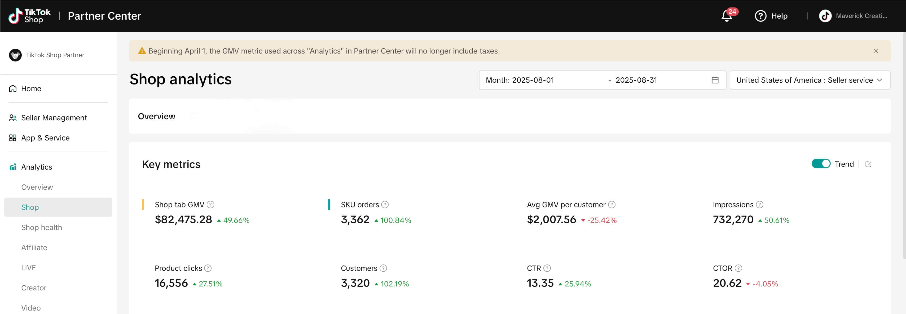Screen dimensions: 906x314
Task: Go to Seller Management page
Action: [x=54, y=118]
